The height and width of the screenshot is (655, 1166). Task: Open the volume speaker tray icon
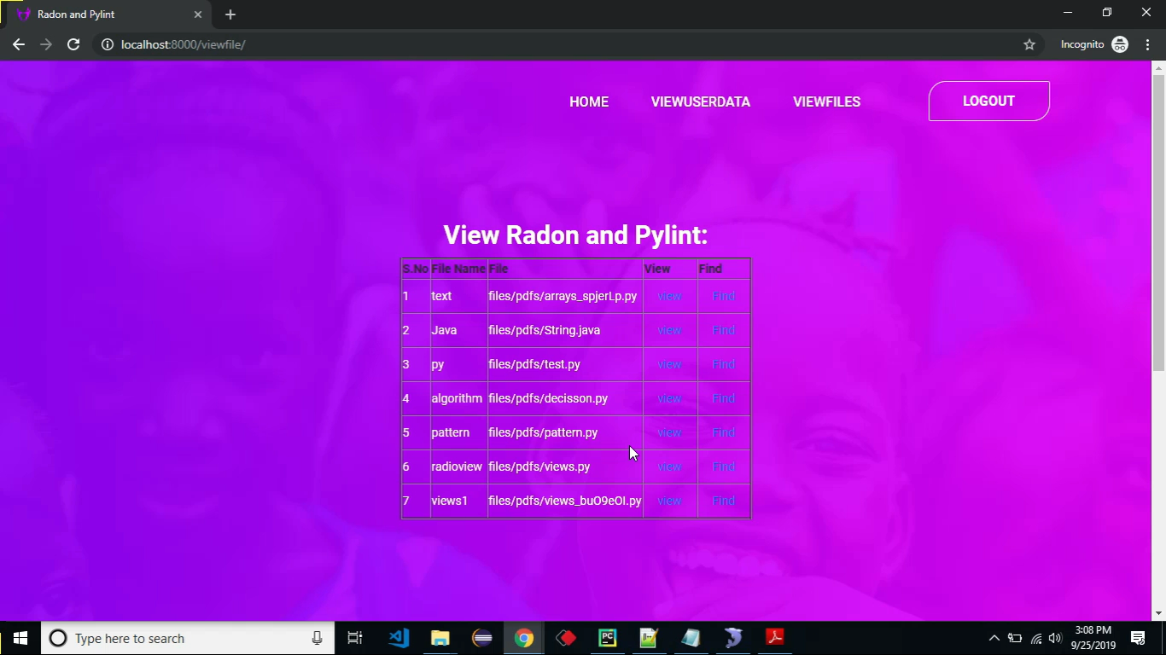coord(1055,638)
